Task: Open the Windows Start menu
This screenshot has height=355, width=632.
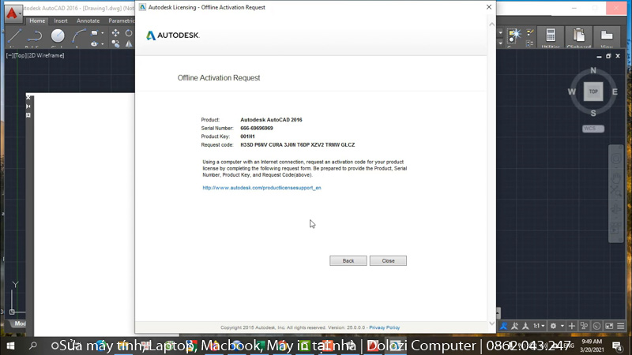Action: point(10,346)
